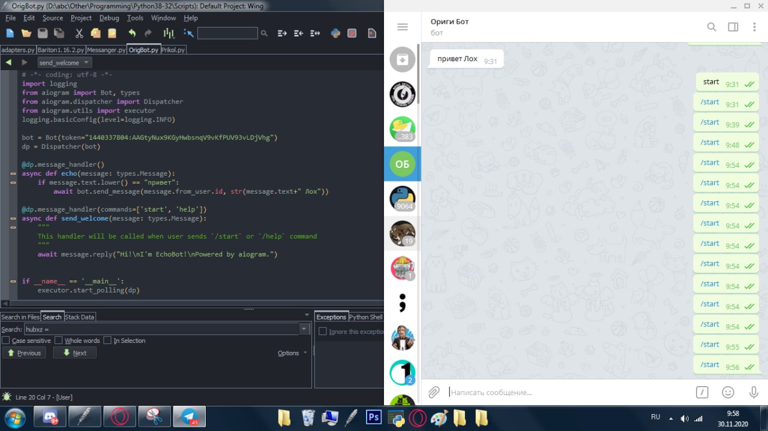Click the Windows Start button
The height and width of the screenshot is (431, 768).
[14, 417]
